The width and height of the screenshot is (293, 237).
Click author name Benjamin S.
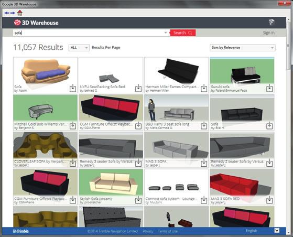click(x=26, y=128)
